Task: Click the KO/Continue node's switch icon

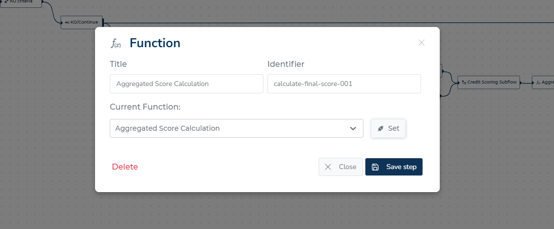Action: click(67, 23)
